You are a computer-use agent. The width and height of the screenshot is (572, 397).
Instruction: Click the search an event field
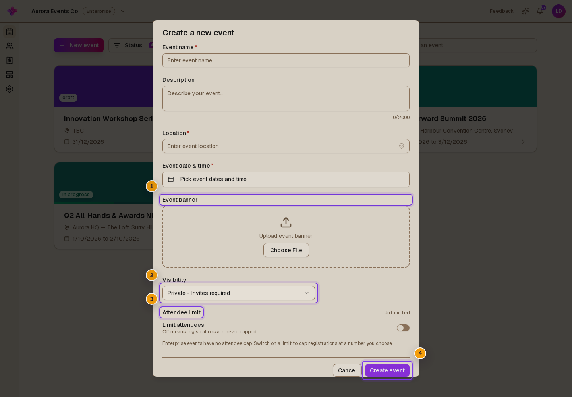coord(478,45)
